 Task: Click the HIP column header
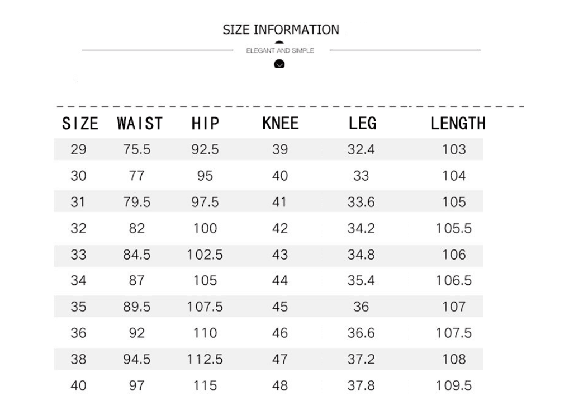click(x=205, y=124)
